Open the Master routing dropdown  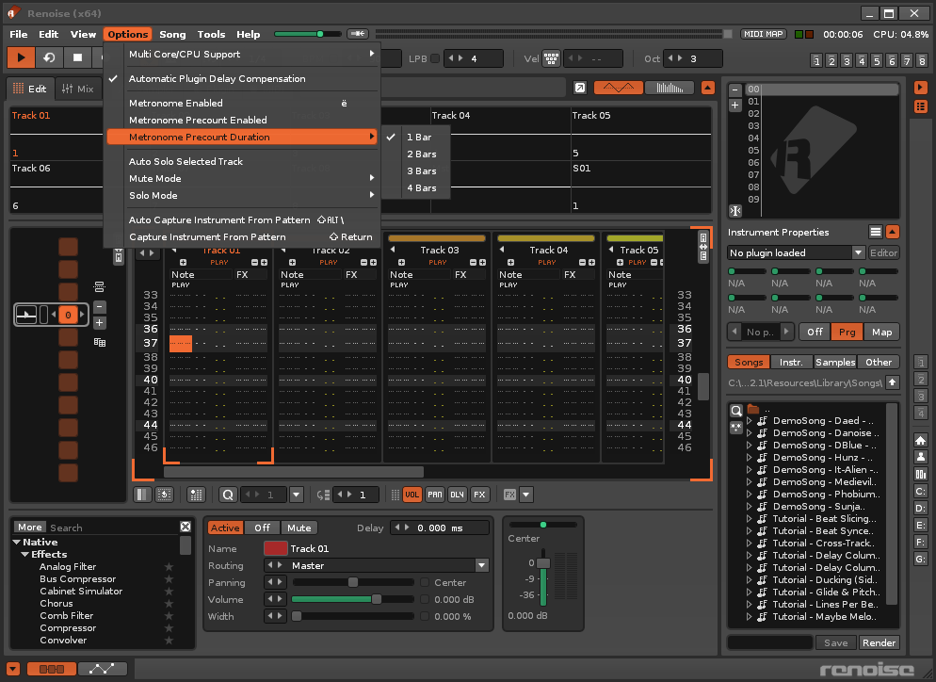point(482,566)
